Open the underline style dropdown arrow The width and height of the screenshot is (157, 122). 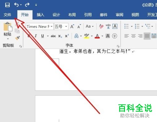[x=48, y=36]
